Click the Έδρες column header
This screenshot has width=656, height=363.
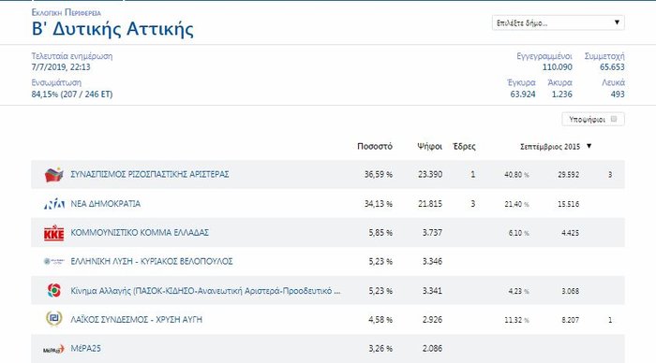pos(465,146)
